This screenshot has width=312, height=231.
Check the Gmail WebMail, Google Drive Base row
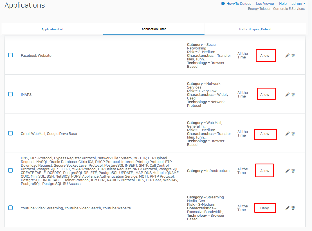(x=10, y=133)
